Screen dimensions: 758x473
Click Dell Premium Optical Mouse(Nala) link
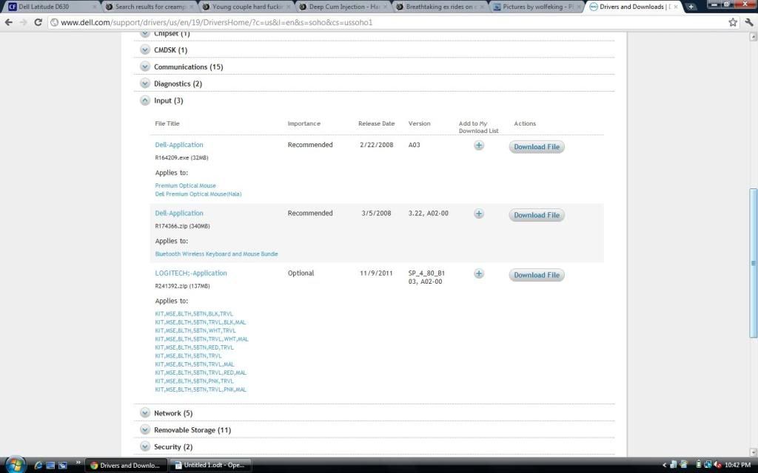[198, 194]
